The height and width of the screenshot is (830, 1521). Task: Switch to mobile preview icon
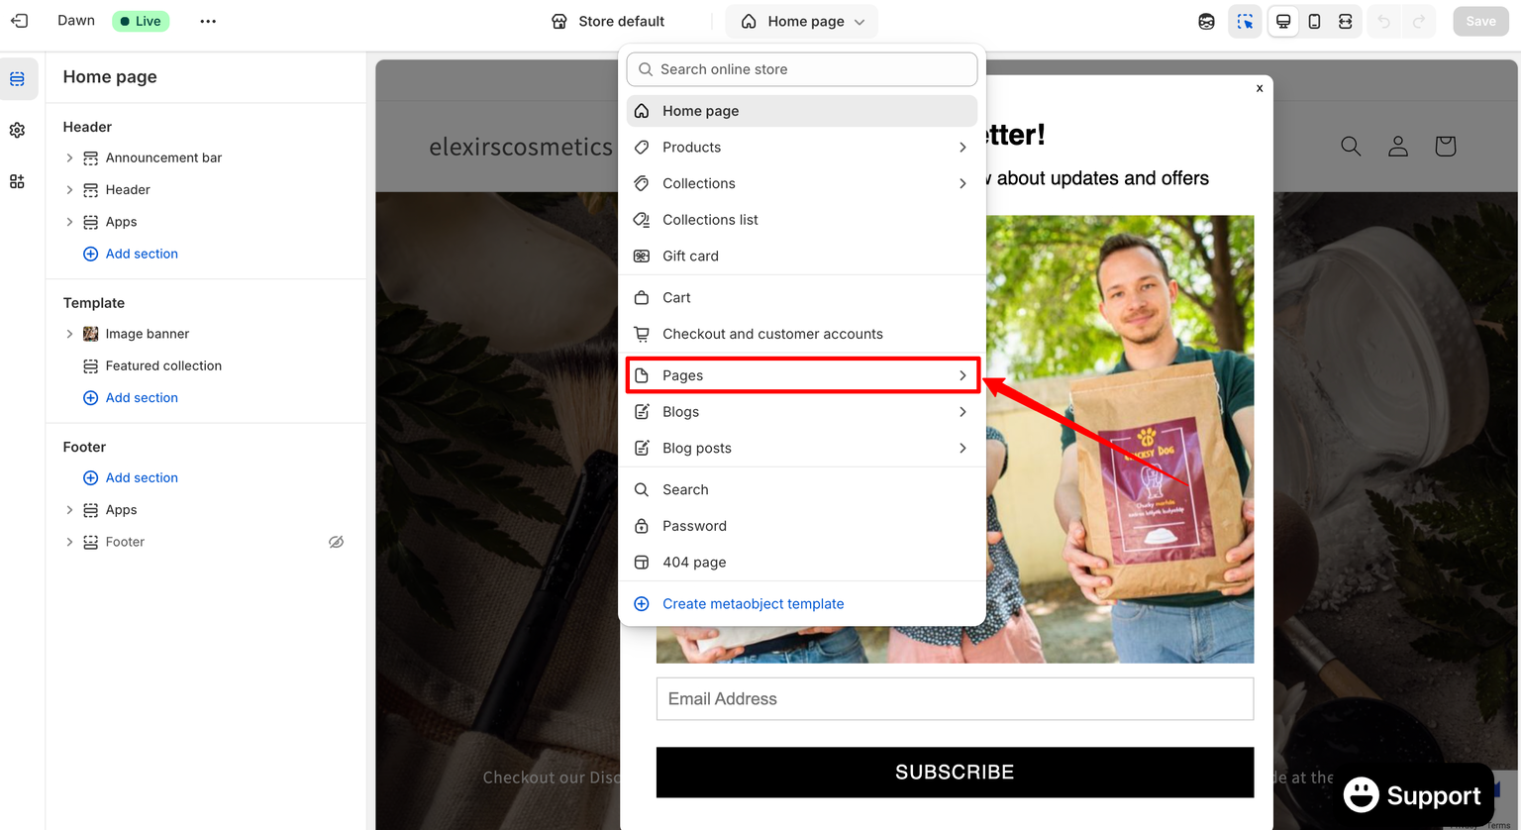click(x=1314, y=21)
